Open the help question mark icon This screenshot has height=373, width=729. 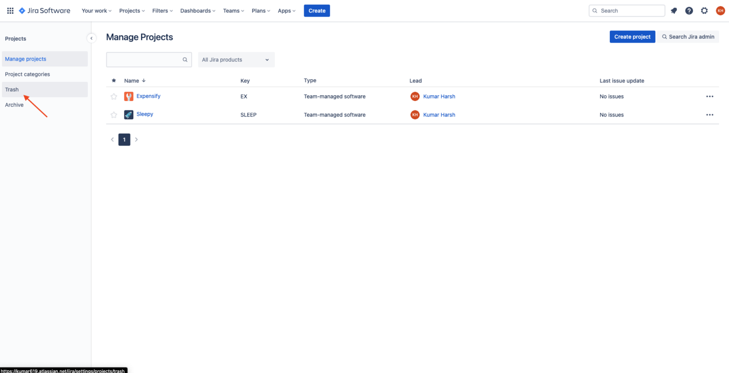pyautogui.click(x=689, y=10)
